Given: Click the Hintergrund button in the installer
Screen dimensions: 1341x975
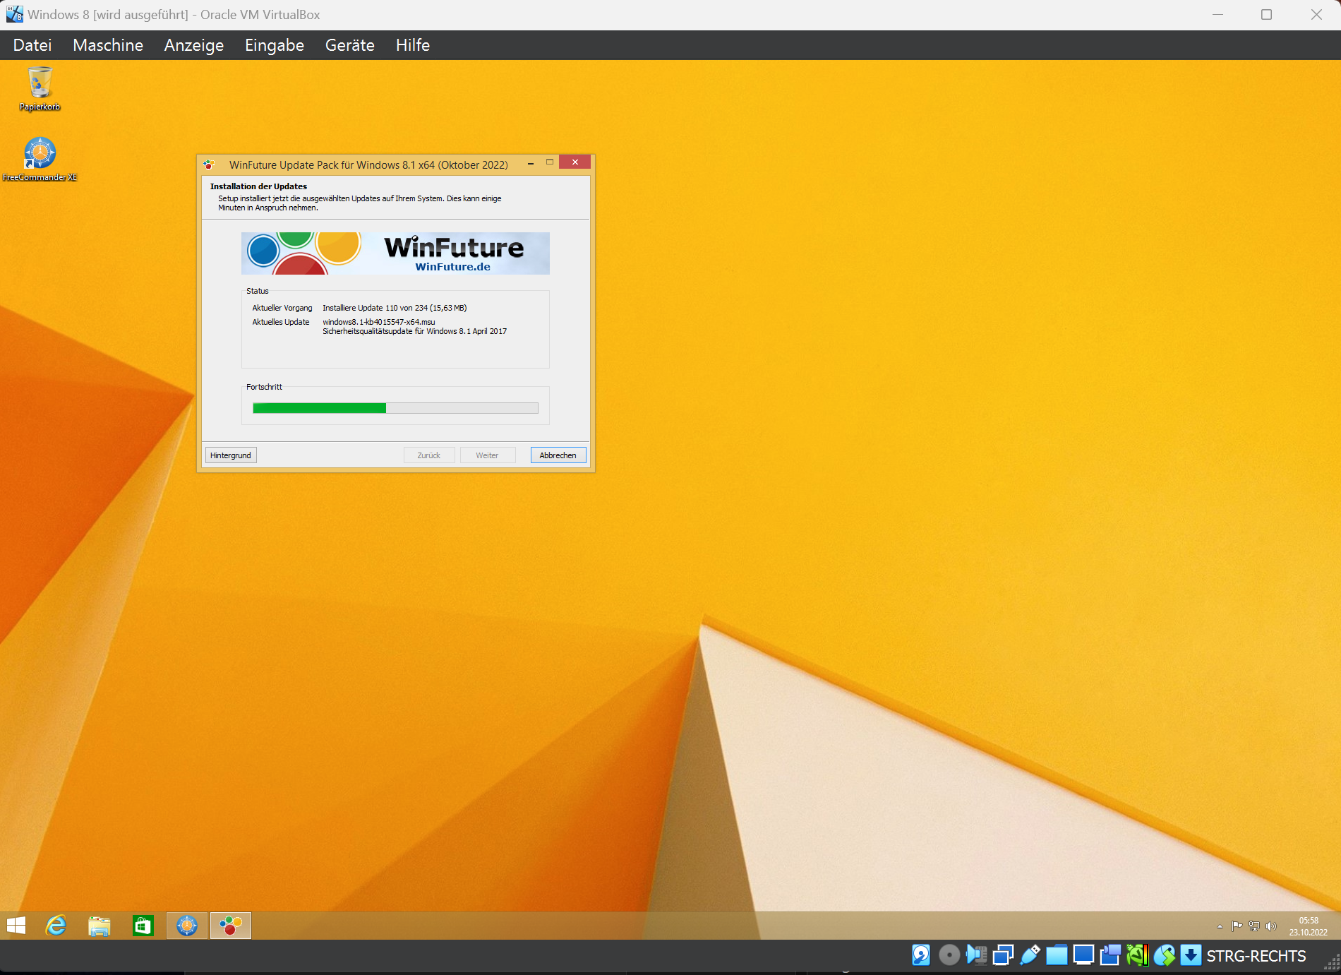Looking at the screenshot, I should tap(231, 455).
